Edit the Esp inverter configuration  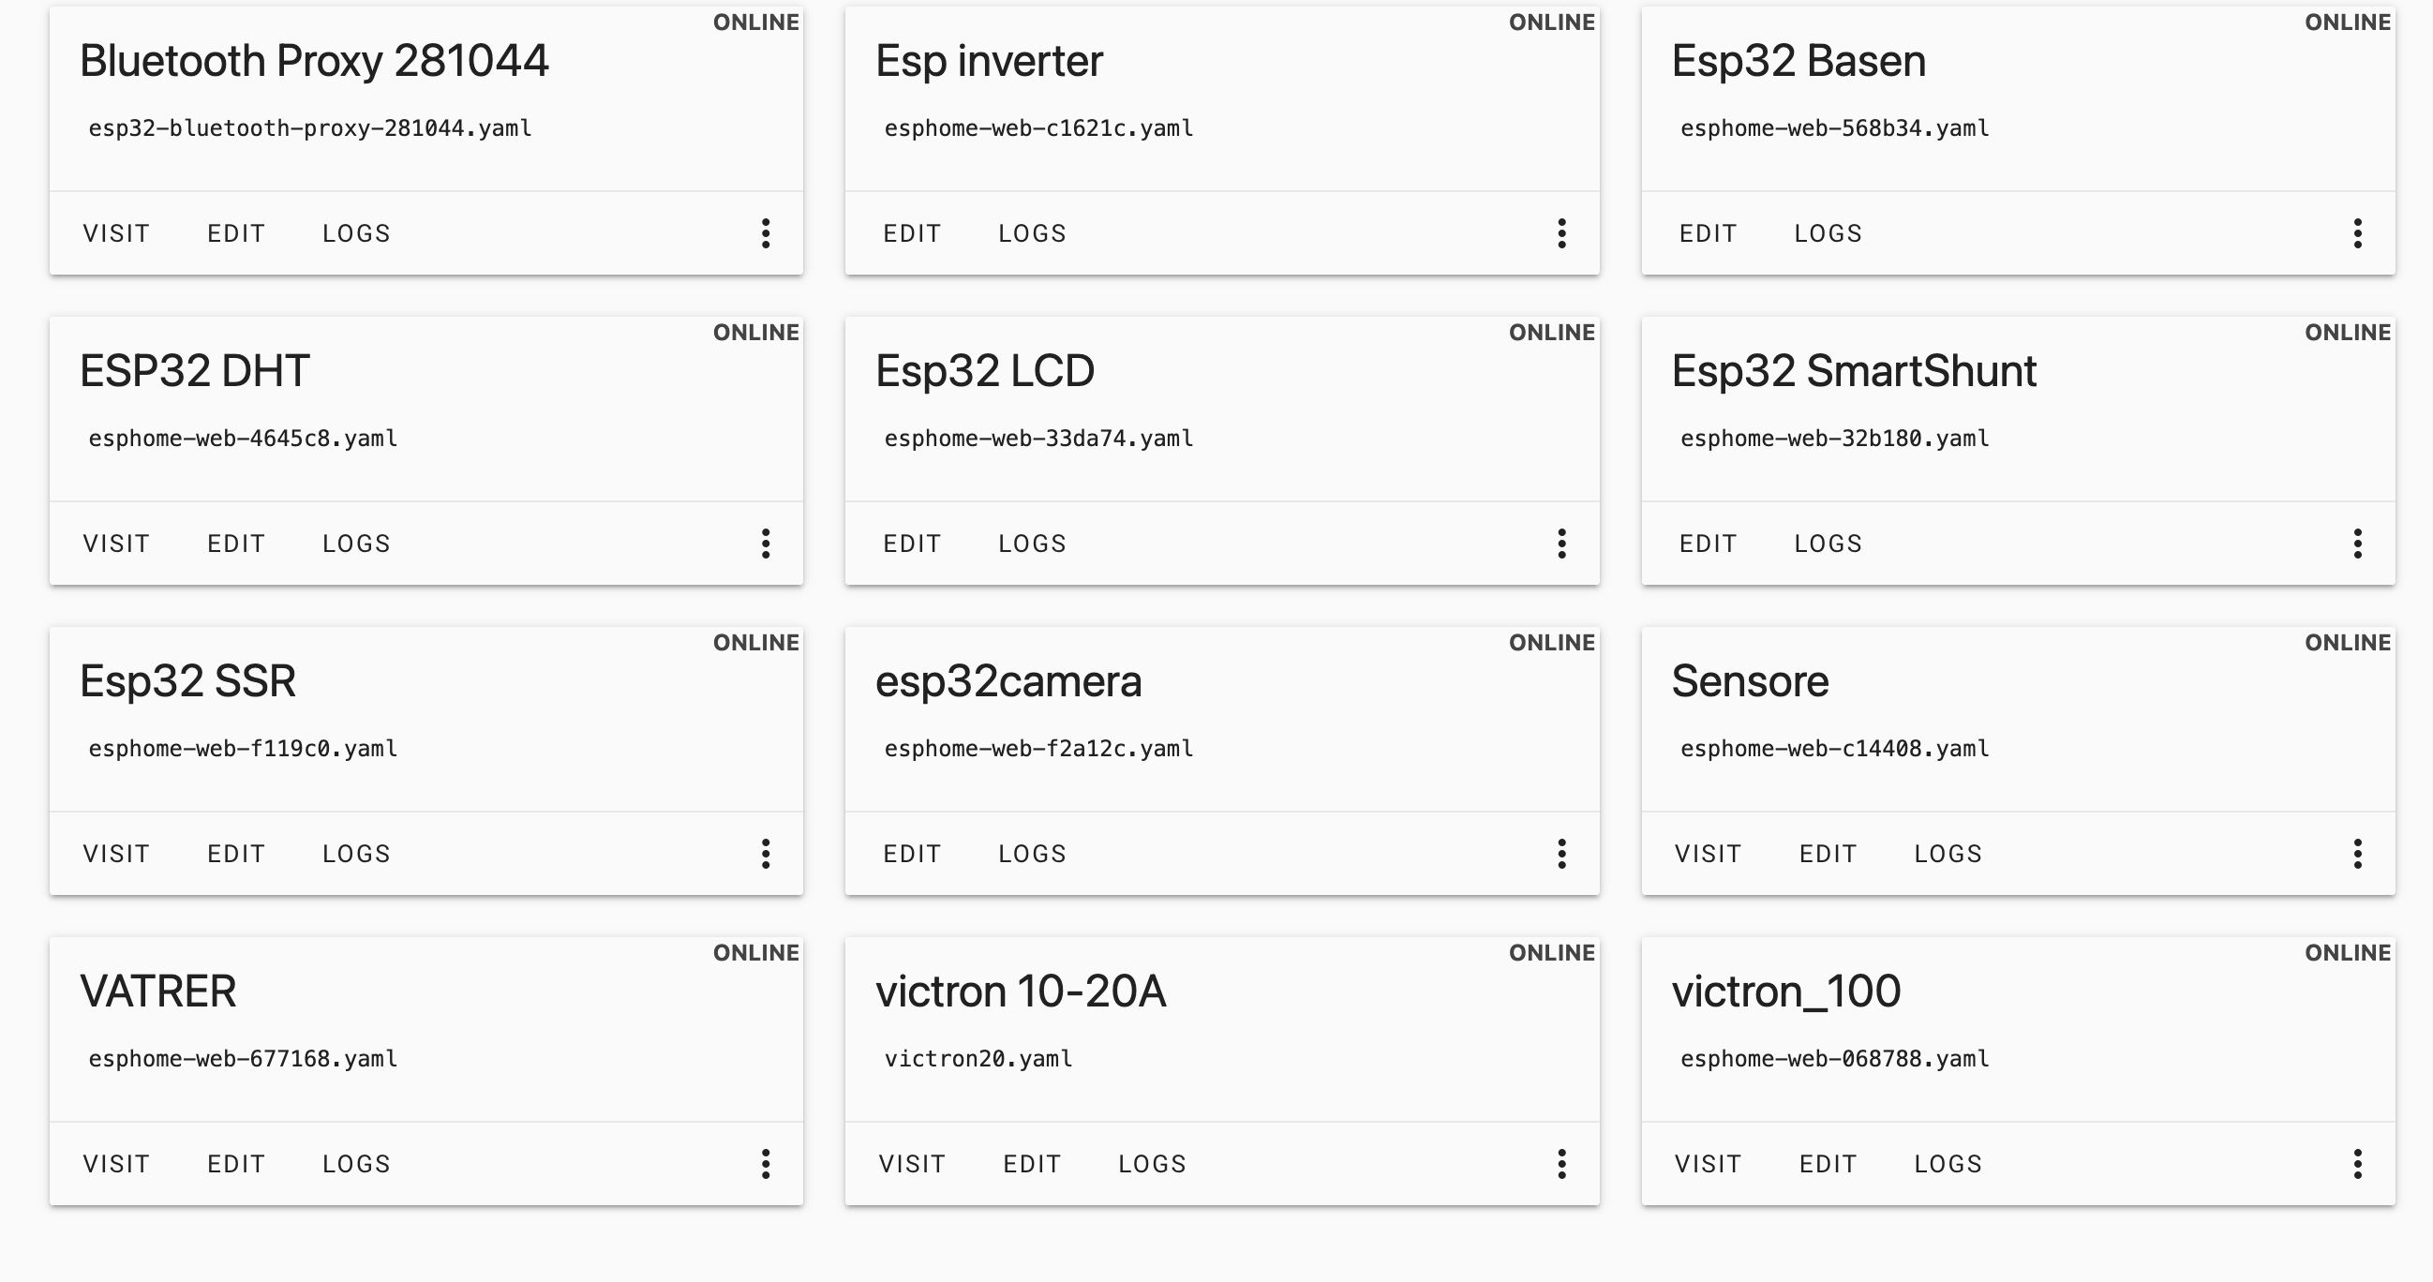pos(911,233)
